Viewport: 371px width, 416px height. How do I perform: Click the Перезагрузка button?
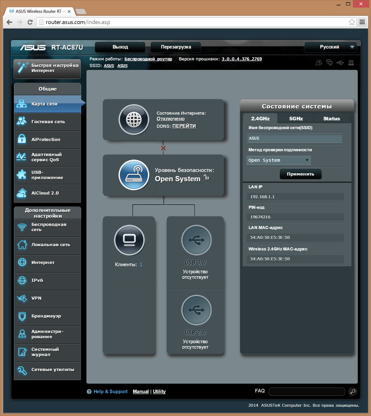tap(176, 47)
